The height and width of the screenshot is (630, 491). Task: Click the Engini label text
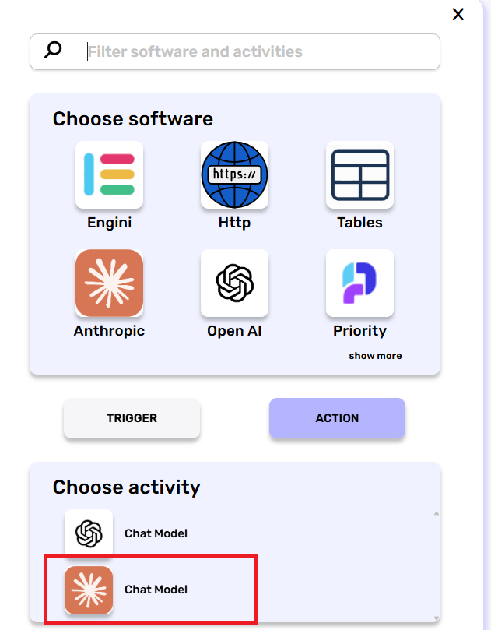click(109, 223)
